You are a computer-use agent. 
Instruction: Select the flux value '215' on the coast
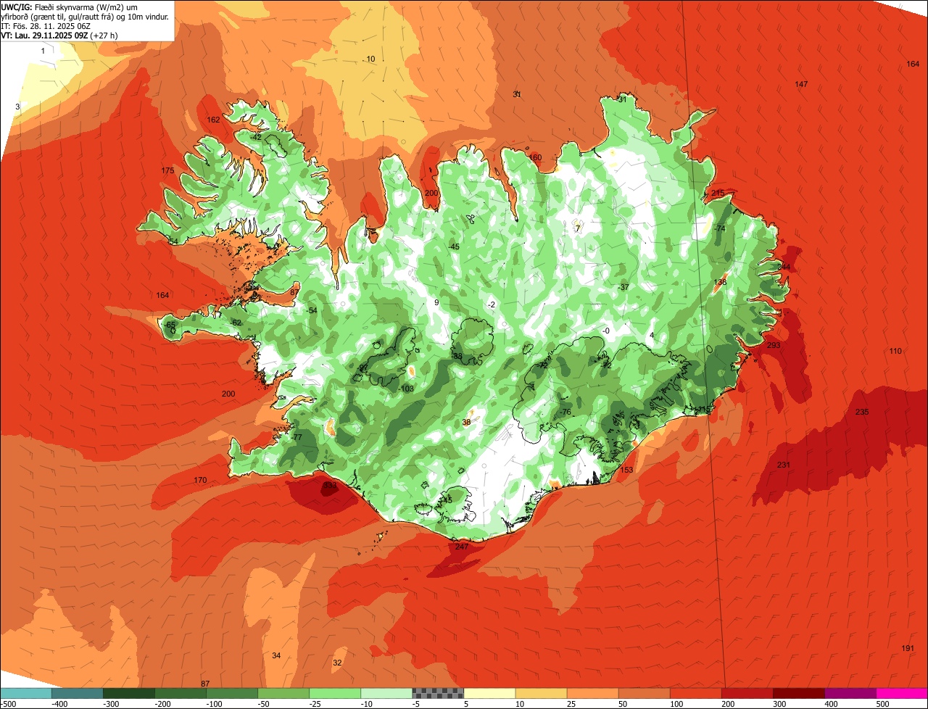718,193
